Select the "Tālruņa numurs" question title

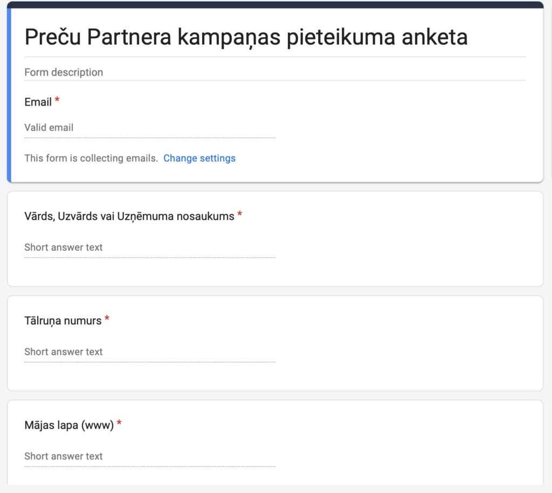pyautogui.click(x=63, y=321)
